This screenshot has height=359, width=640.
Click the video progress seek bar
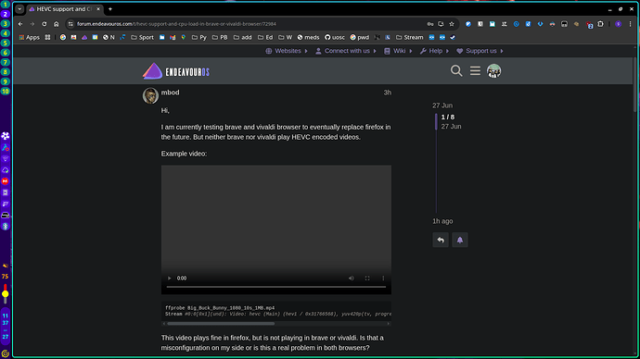275,287
